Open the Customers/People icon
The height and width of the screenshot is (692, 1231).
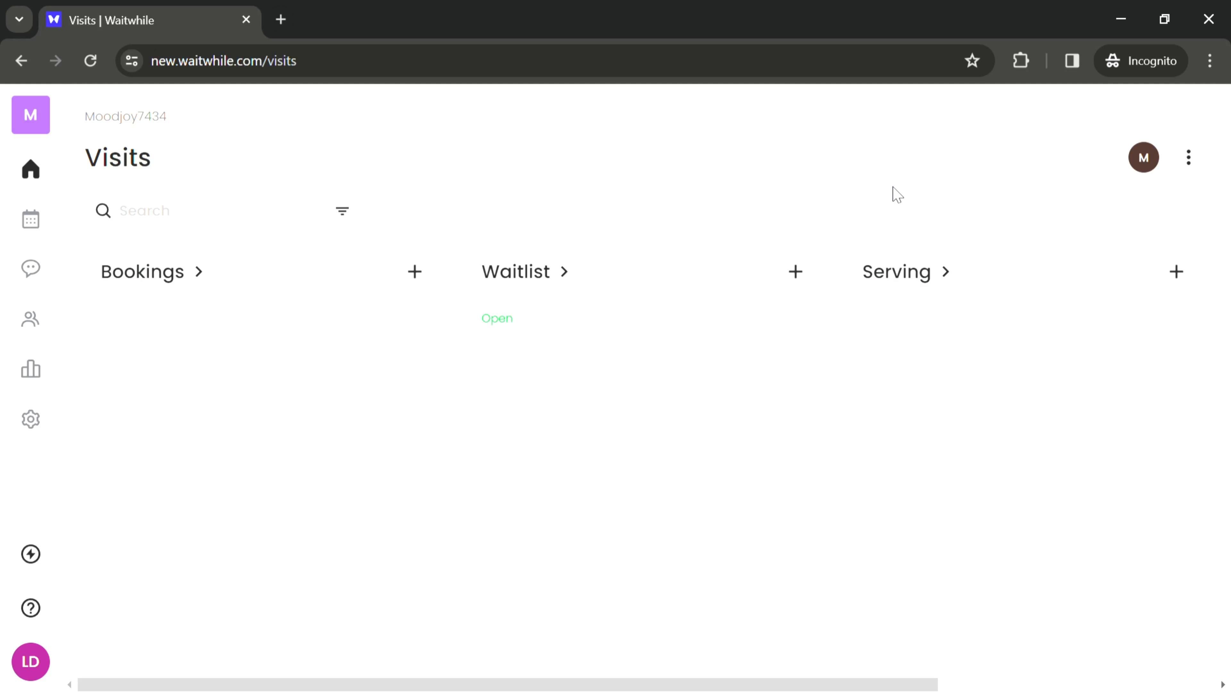[x=30, y=318]
